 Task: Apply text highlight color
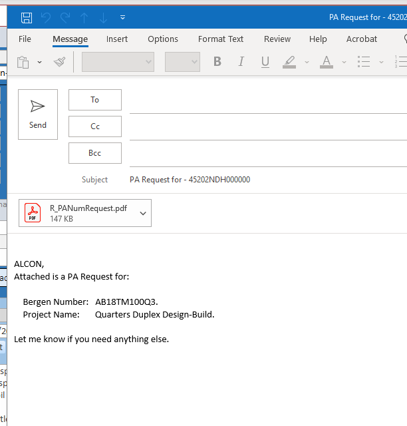[x=289, y=62]
